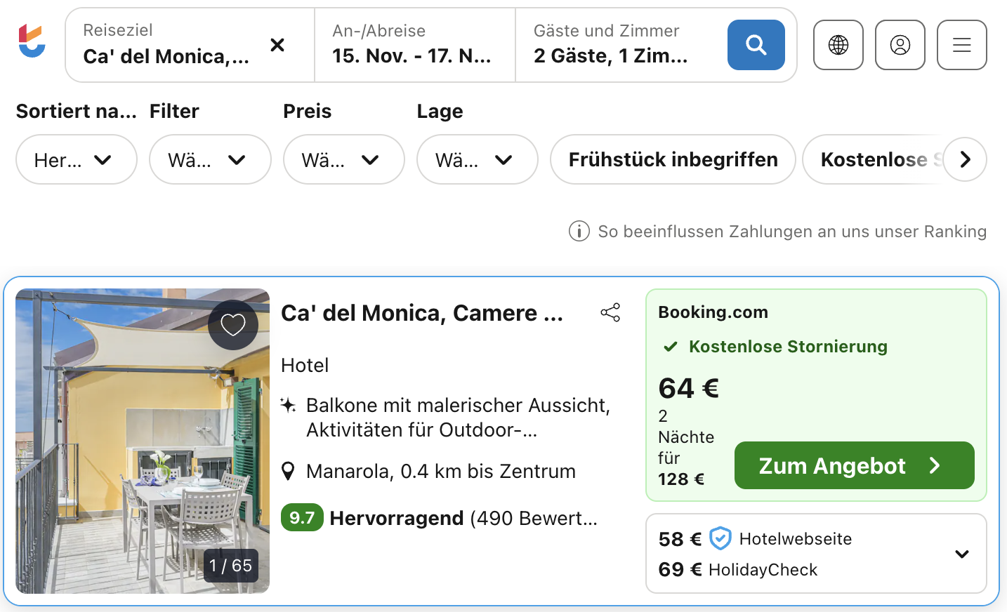Open the user account profile icon
1007x612 pixels.
pyautogui.click(x=900, y=45)
